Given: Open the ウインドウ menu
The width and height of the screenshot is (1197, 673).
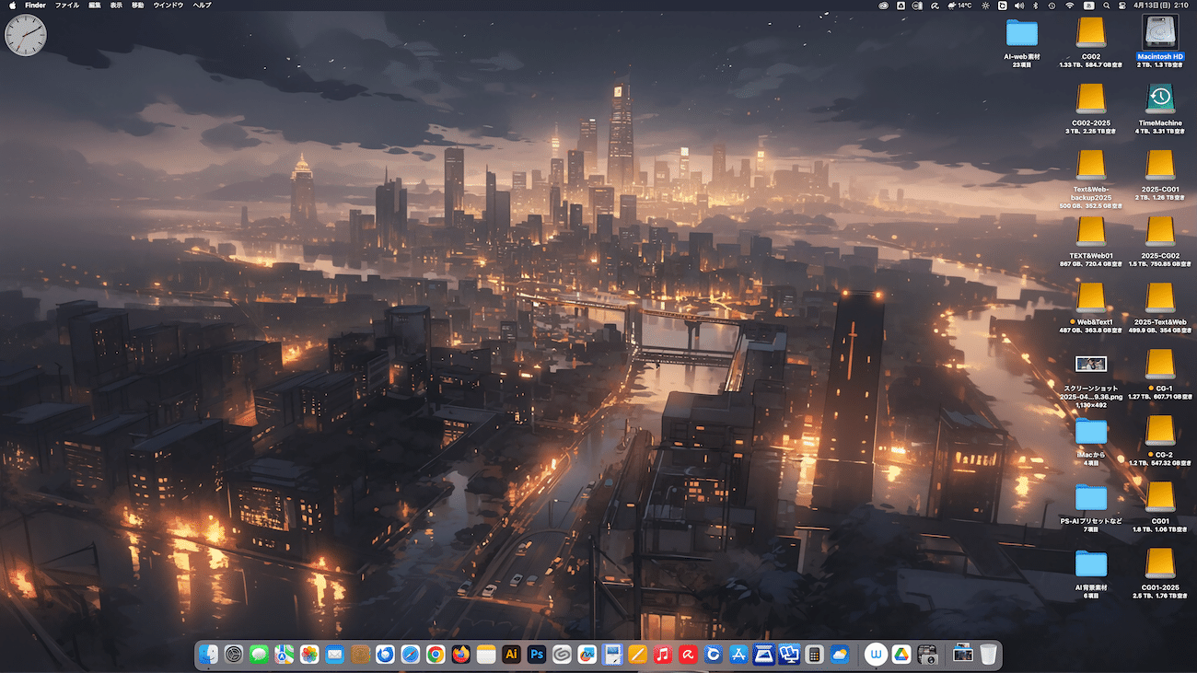Looking at the screenshot, I should tap(169, 6).
